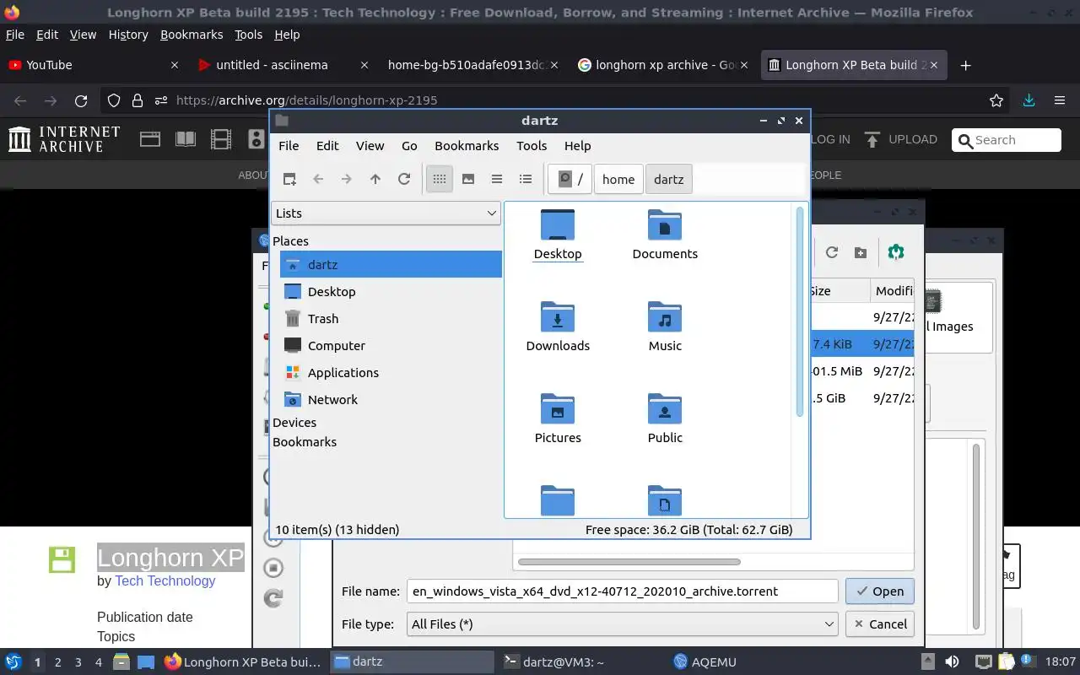Switch to compact view in file manager

pyautogui.click(x=497, y=179)
